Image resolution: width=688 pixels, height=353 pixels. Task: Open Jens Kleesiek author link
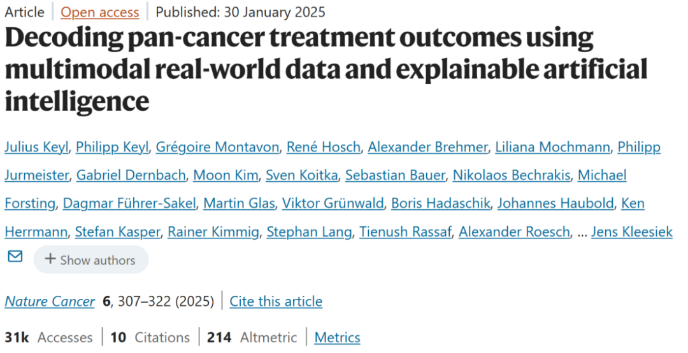coord(631,232)
